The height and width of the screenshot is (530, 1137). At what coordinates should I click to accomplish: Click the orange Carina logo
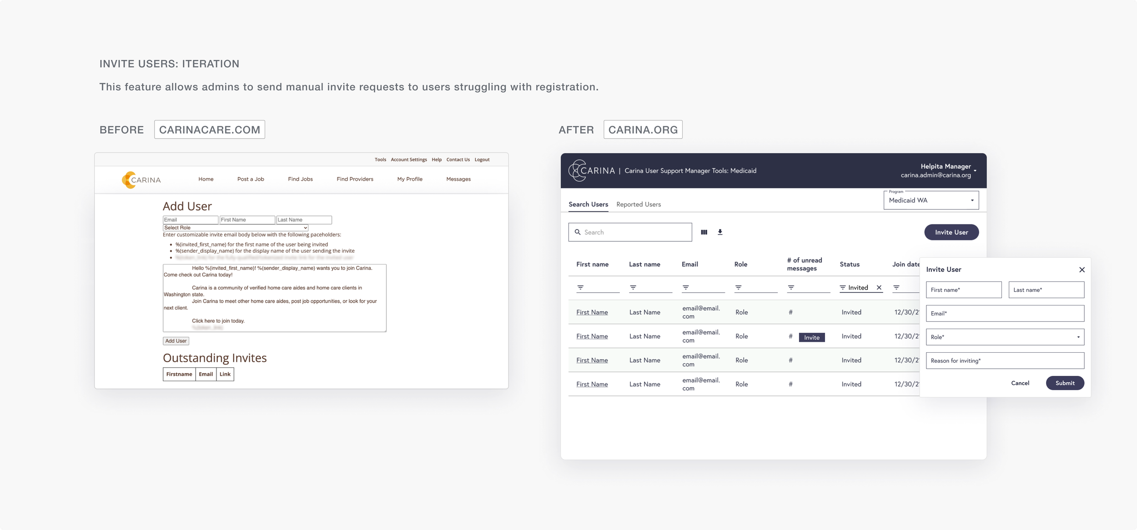(x=141, y=180)
